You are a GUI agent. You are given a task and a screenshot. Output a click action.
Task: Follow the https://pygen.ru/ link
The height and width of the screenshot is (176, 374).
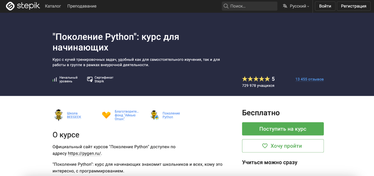(84, 153)
